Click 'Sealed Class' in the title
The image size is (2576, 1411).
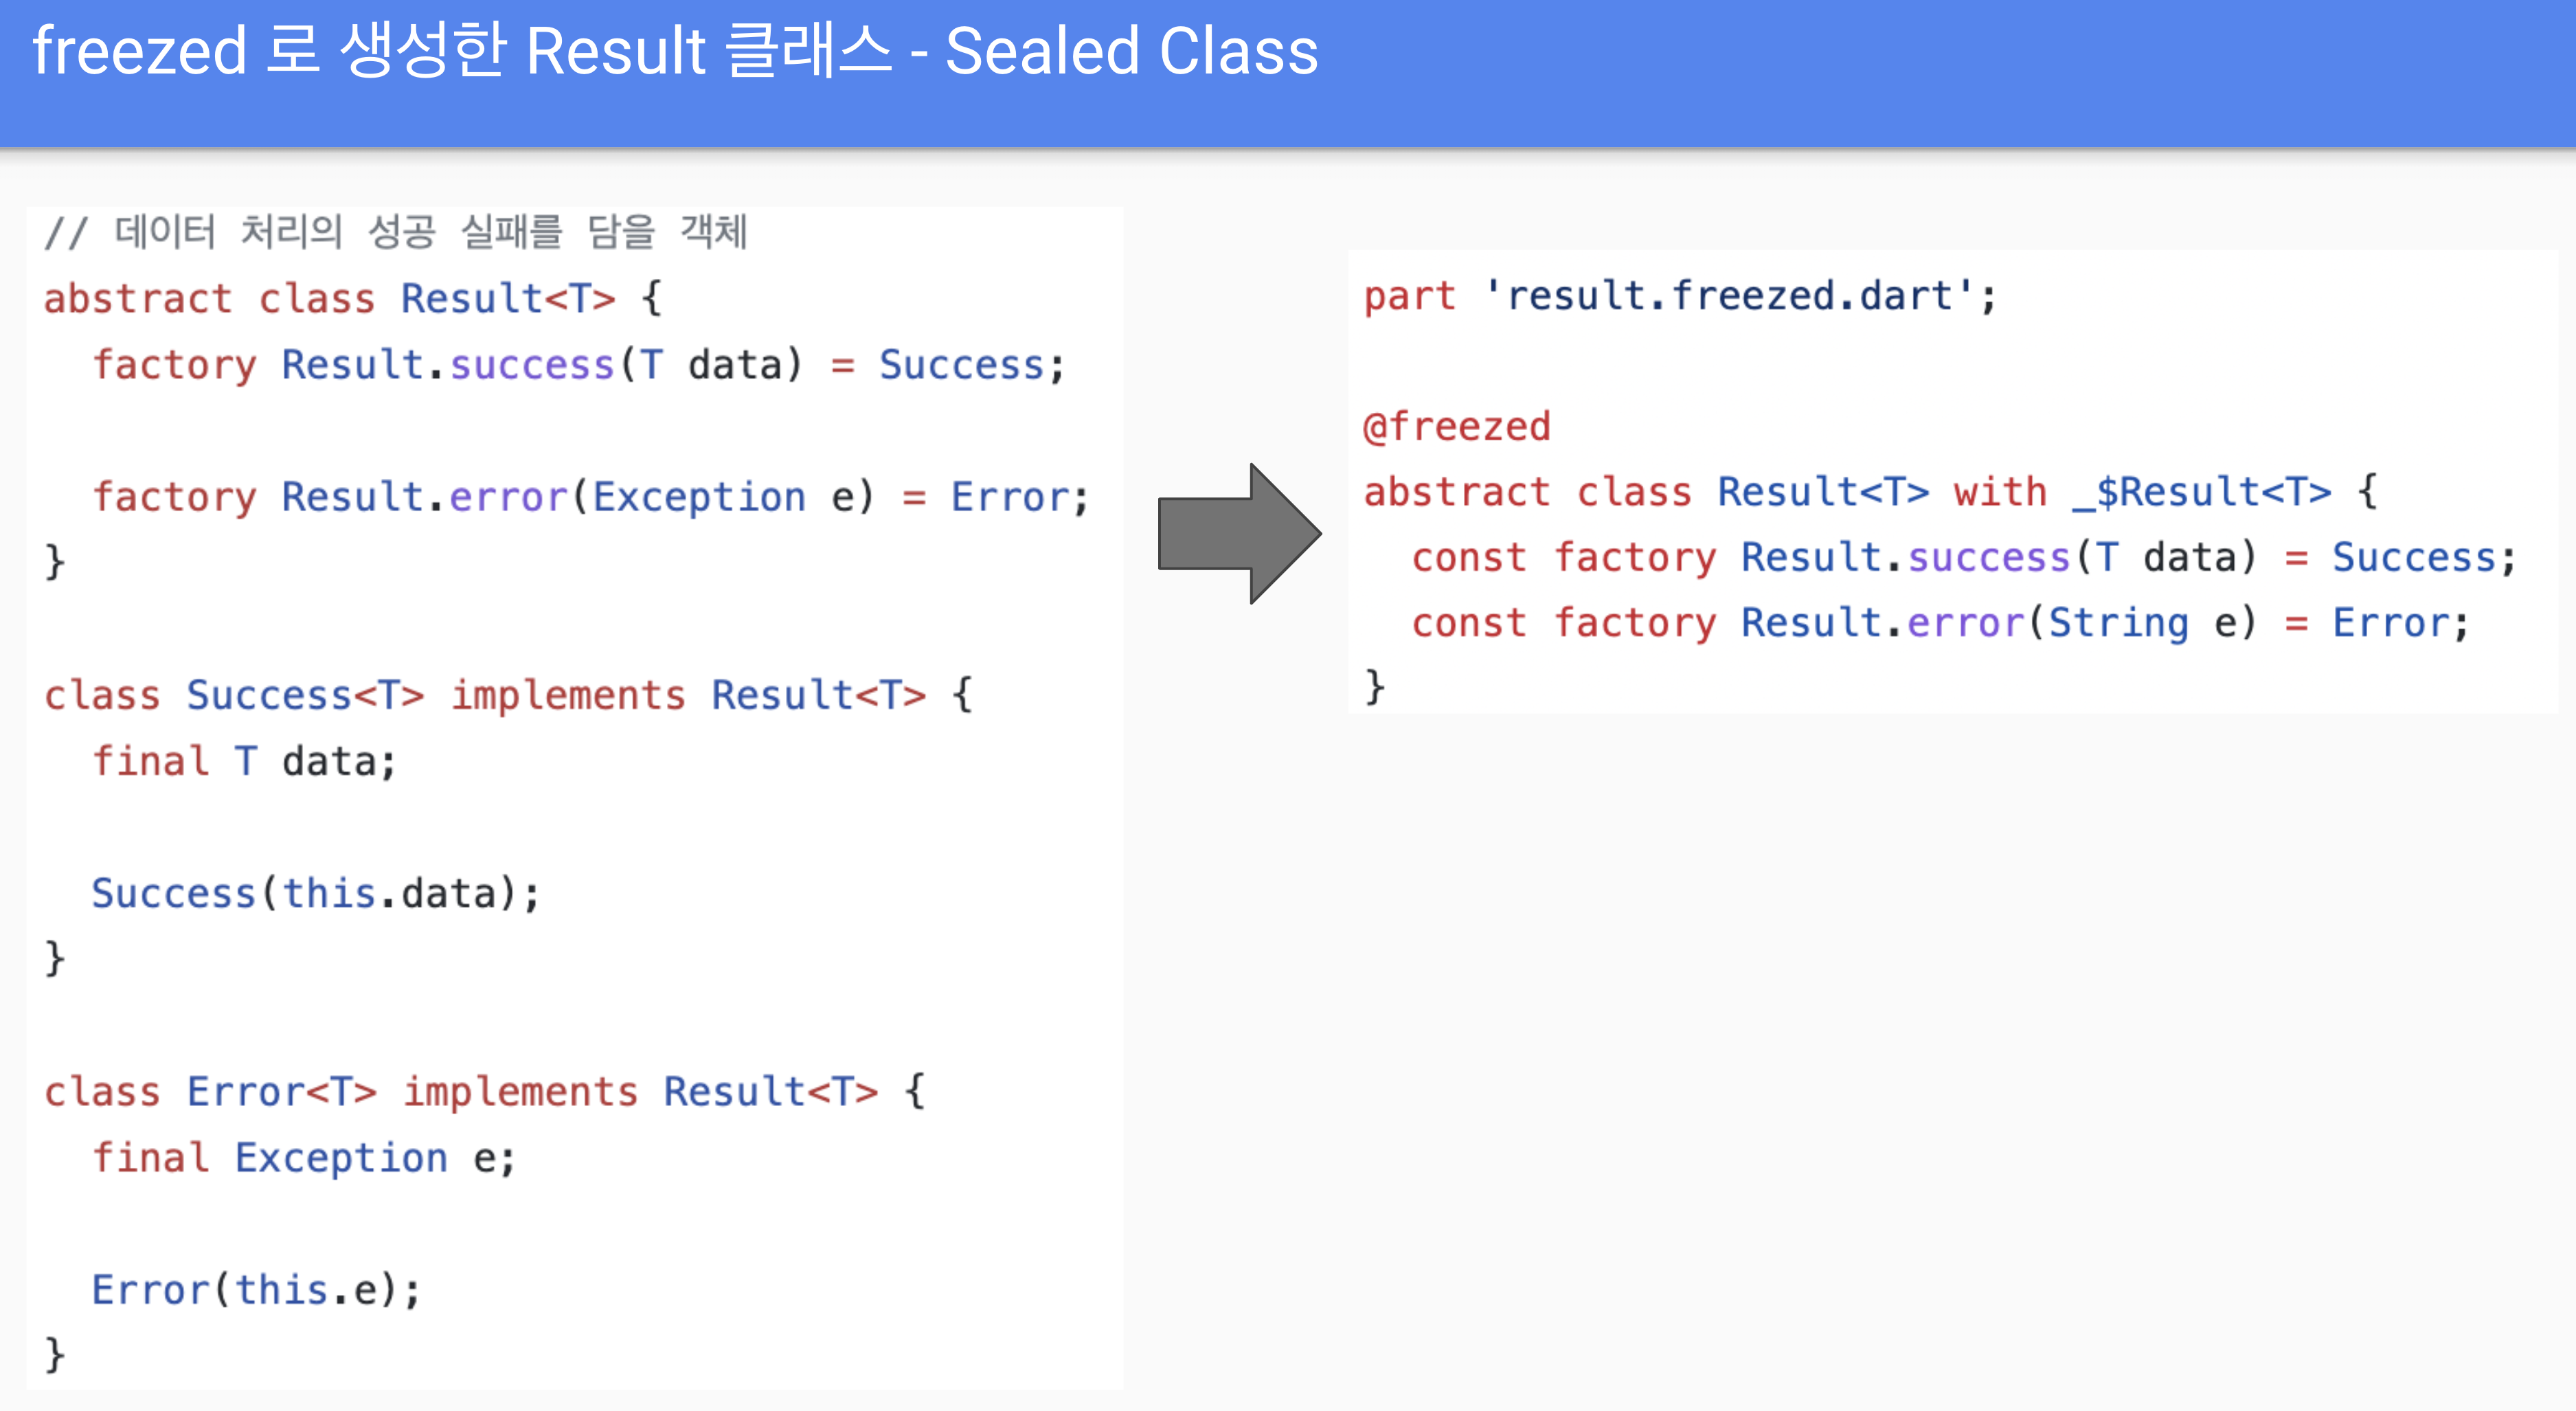1131,51
